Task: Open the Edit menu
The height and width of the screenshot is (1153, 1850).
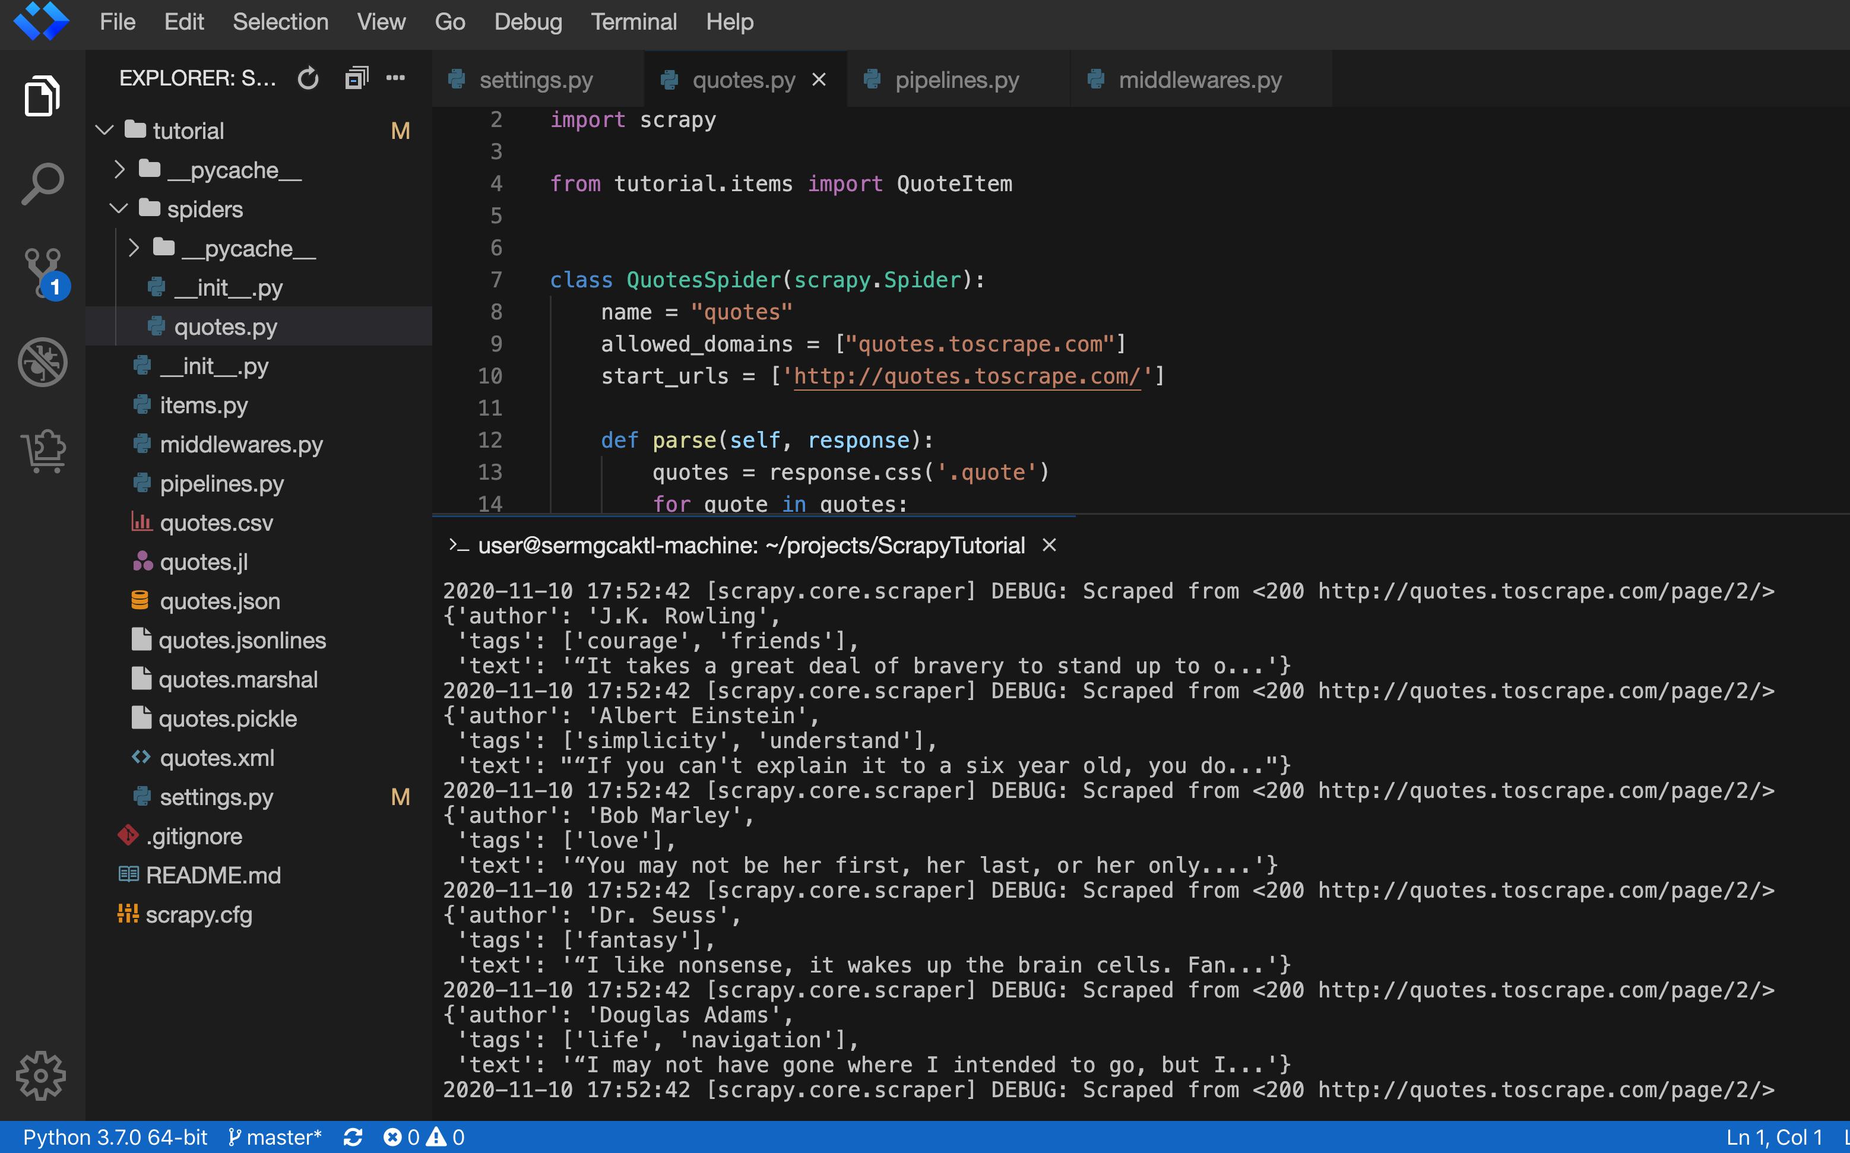Action: click(x=184, y=22)
